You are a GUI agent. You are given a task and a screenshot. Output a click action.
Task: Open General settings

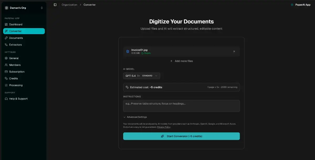point(24,58)
